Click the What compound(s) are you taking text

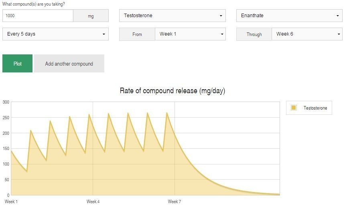(34, 4)
